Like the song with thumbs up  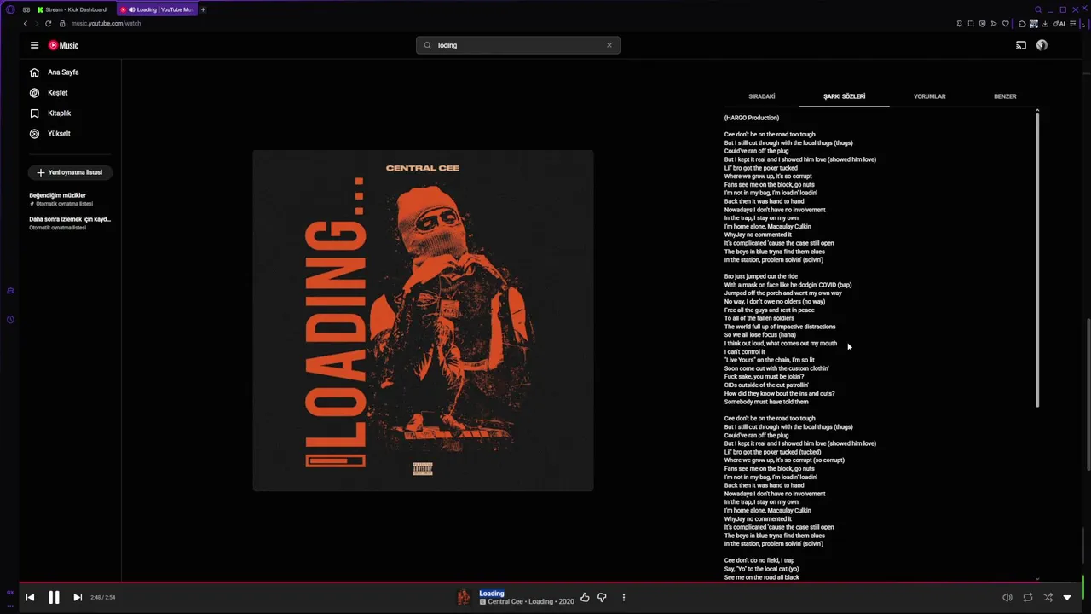point(585,598)
